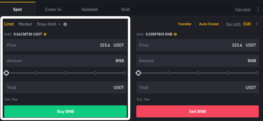
Task: Switch to the Cross 3x tab
Action: [x=53, y=9]
